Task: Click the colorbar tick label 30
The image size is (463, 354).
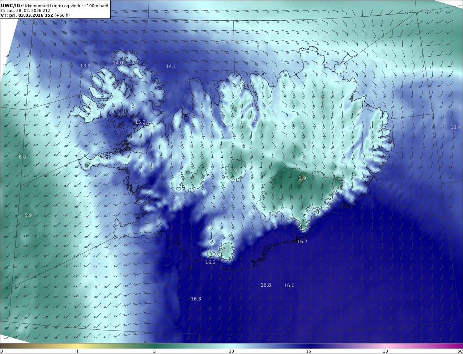Action: [386, 351]
